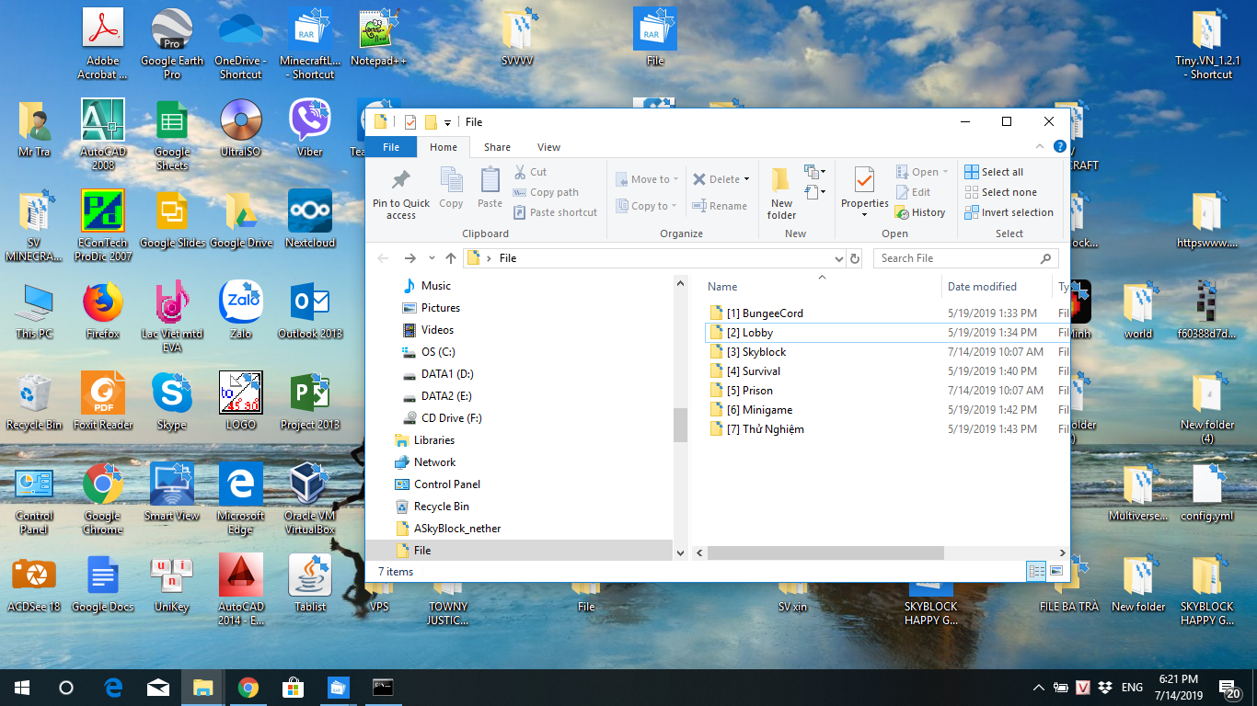The height and width of the screenshot is (706, 1257).
Task: Collapse the ribbon using the chevron
Action: 1041,147
